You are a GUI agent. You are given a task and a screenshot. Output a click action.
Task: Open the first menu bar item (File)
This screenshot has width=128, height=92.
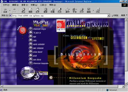6,5
